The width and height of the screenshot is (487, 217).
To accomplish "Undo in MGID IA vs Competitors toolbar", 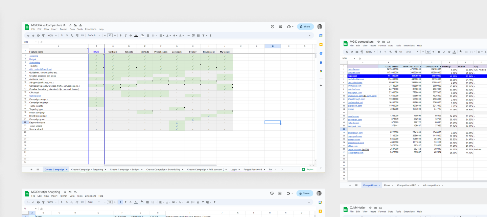I will [x=28, y=35].
